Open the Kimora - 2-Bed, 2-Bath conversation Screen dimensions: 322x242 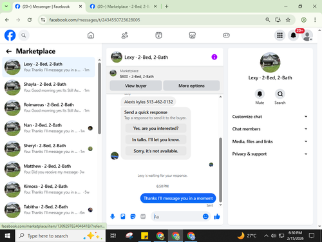pos(48,189)
